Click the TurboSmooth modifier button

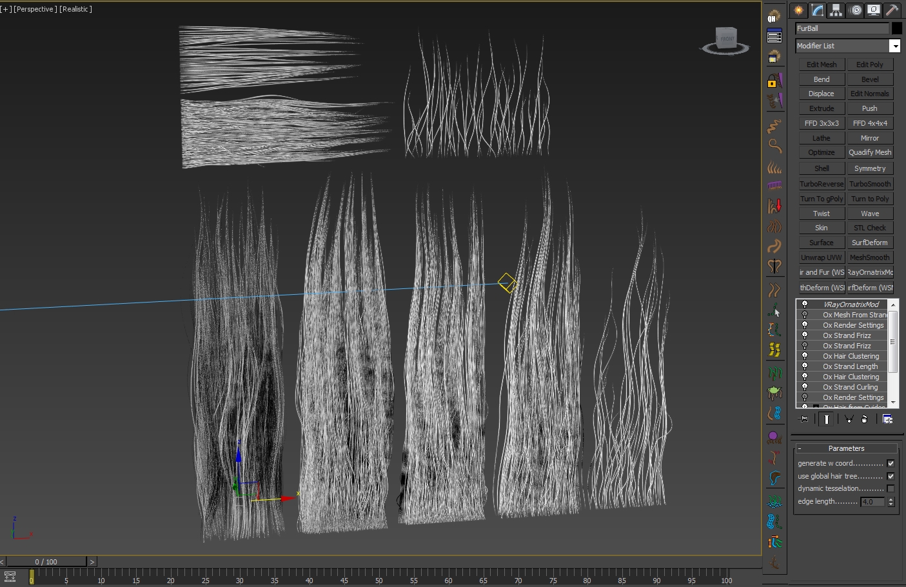point(870,184)
